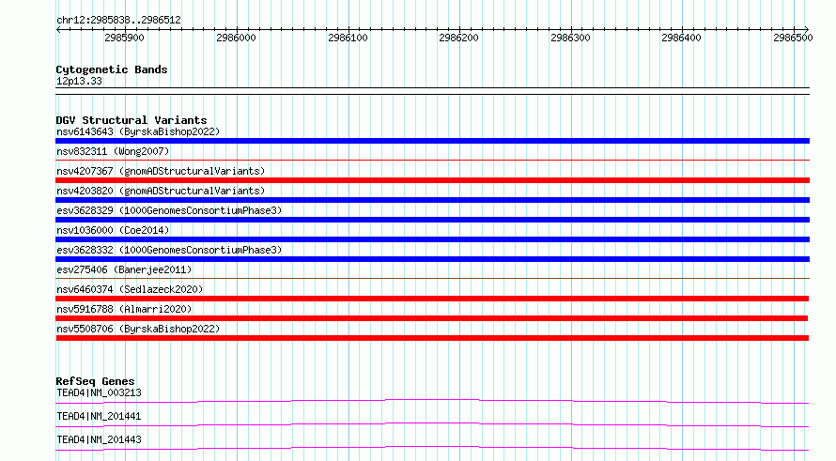Click the DGV Structural Variants track title
The width and height of the screenshot is (836, 461).
pos(132,120)
